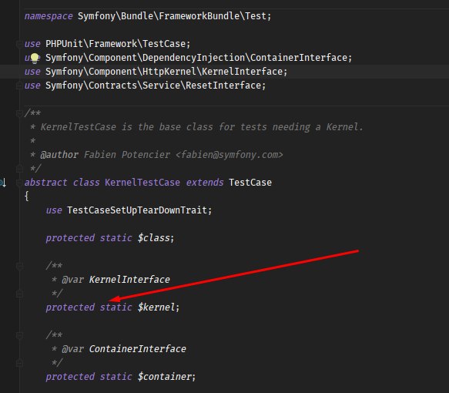Click the implemented-by gutter icon beside KernelTestCase
Image resolution: width=449 pixels, height=393 pixels.
(x=3, y=182)
